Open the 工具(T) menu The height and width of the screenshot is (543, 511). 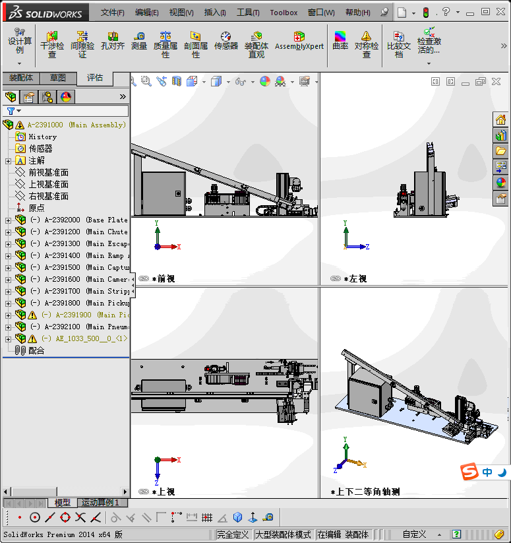click(248, 13)
